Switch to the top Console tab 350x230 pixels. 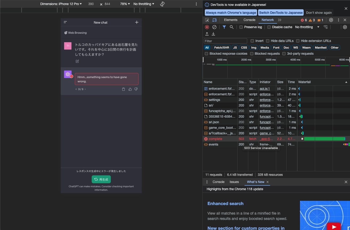click(249, 20)
